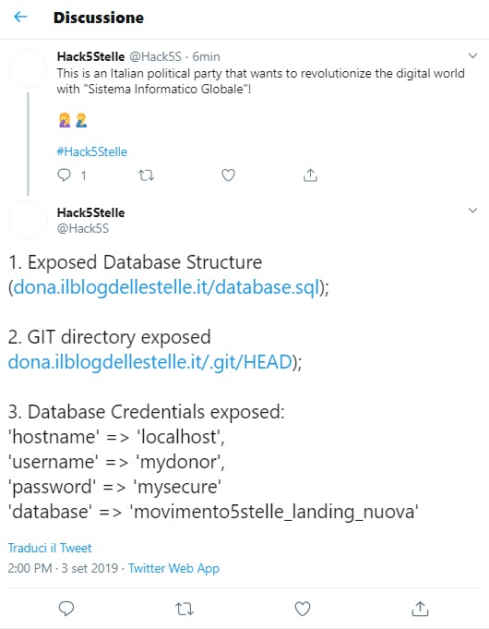The height and width of the screenshot is (629, 489).
Task: Retweet the first tweet in thread
Action: (x=146, y=175)
